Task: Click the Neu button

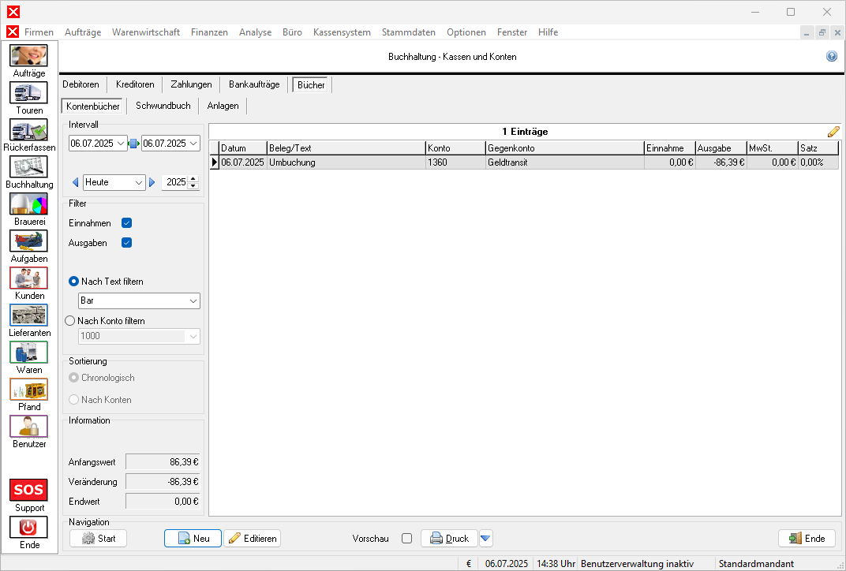Action: [193, 539]
